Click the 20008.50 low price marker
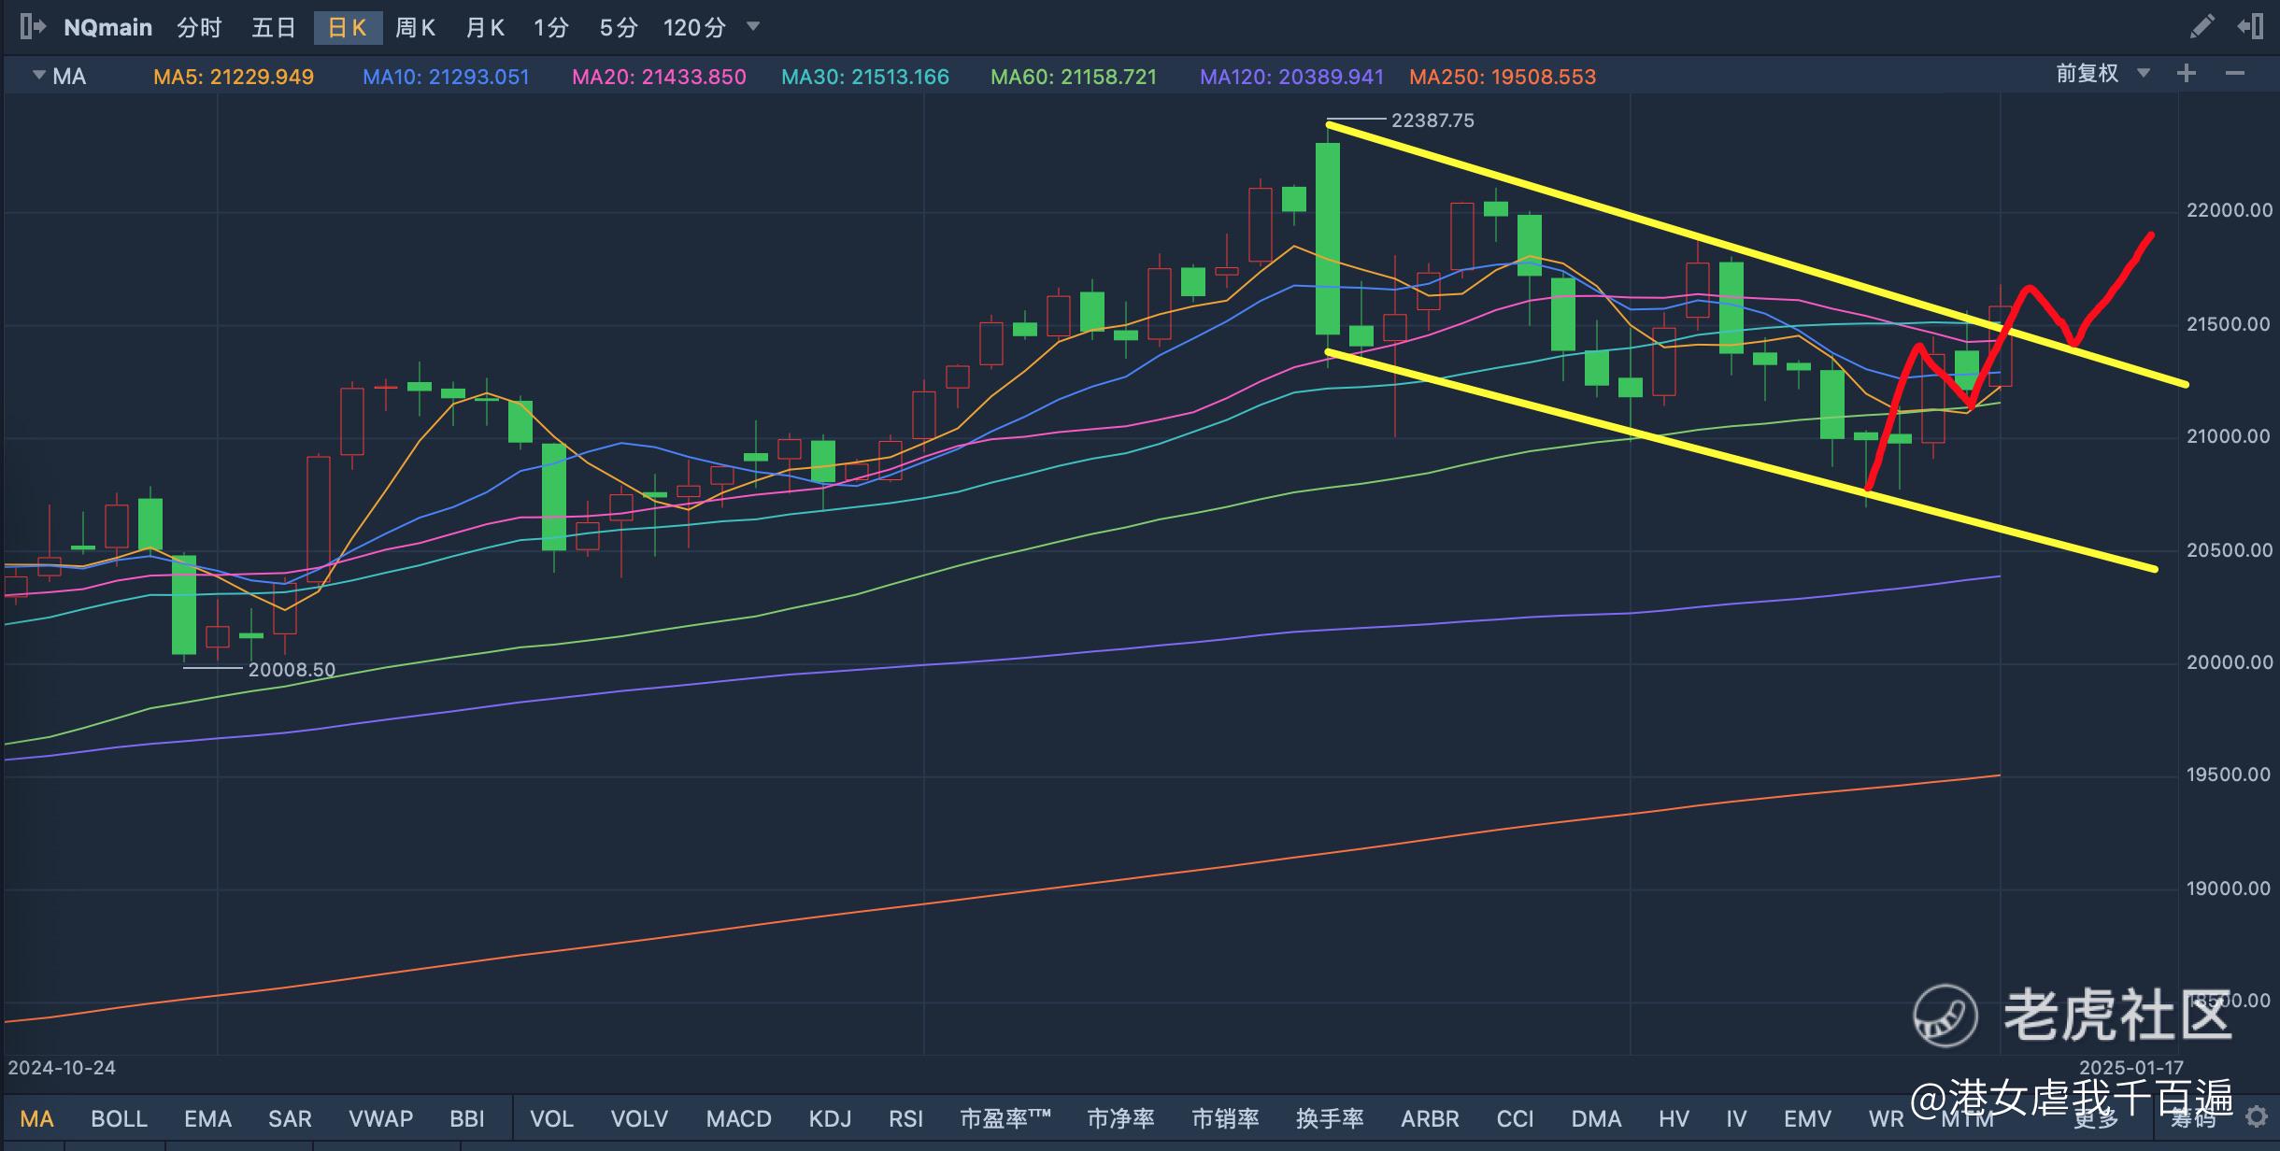 292,670
